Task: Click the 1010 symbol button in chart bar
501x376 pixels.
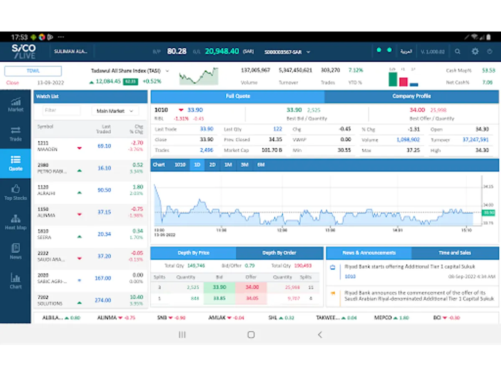Action: (180, 165)
